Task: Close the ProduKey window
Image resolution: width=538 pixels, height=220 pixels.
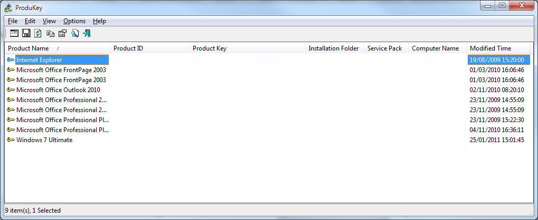Action: [522, 6]
